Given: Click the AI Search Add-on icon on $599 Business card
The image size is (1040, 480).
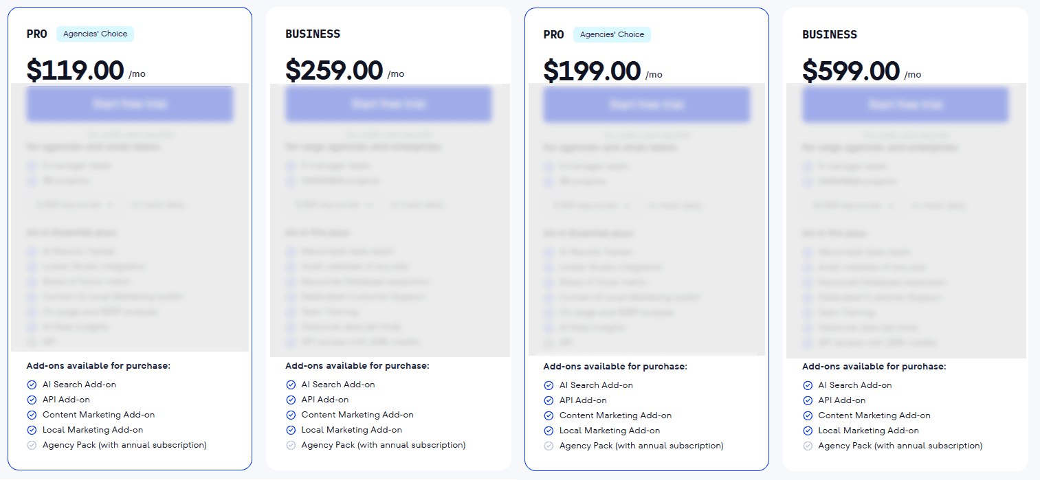Looking at the screenshot, I should (807, 385).
